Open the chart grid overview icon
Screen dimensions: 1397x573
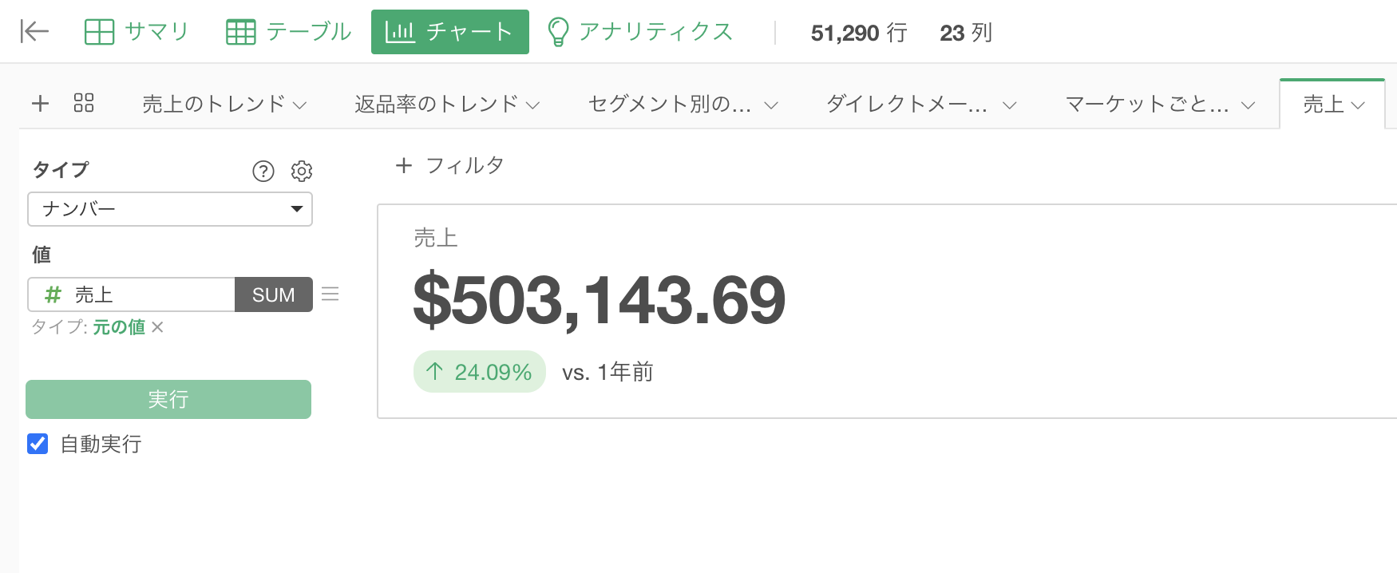tap(84, 103)
